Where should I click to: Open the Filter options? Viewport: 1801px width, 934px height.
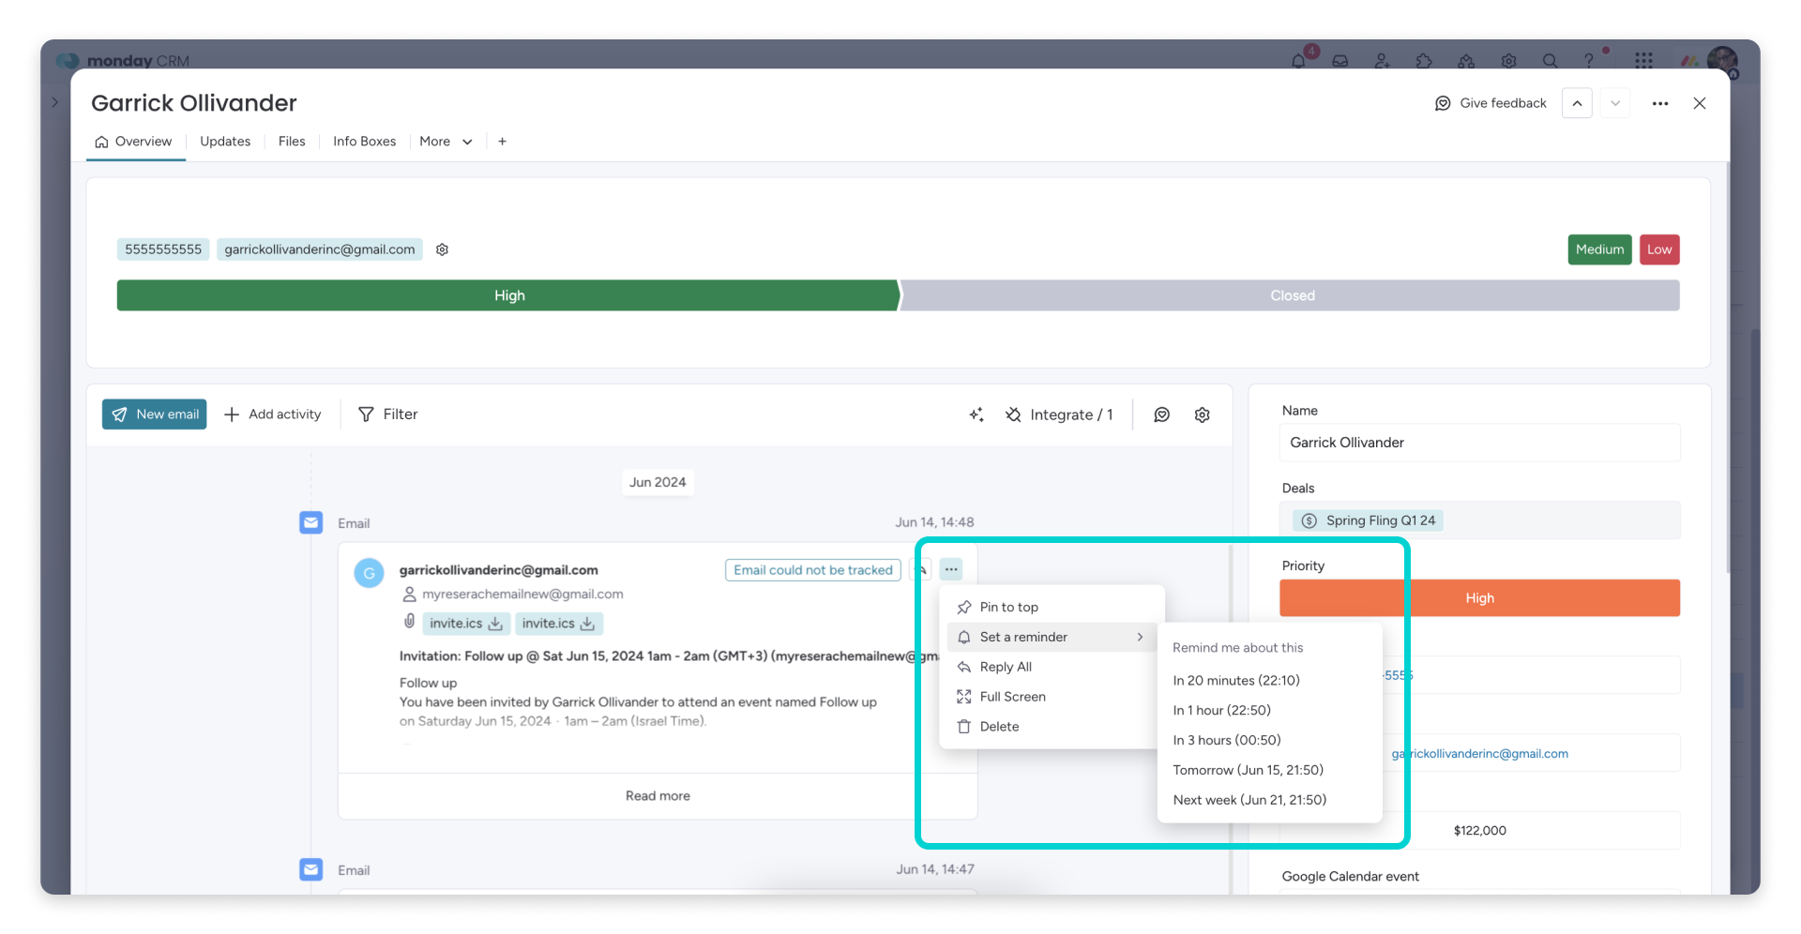coord(388,414)
